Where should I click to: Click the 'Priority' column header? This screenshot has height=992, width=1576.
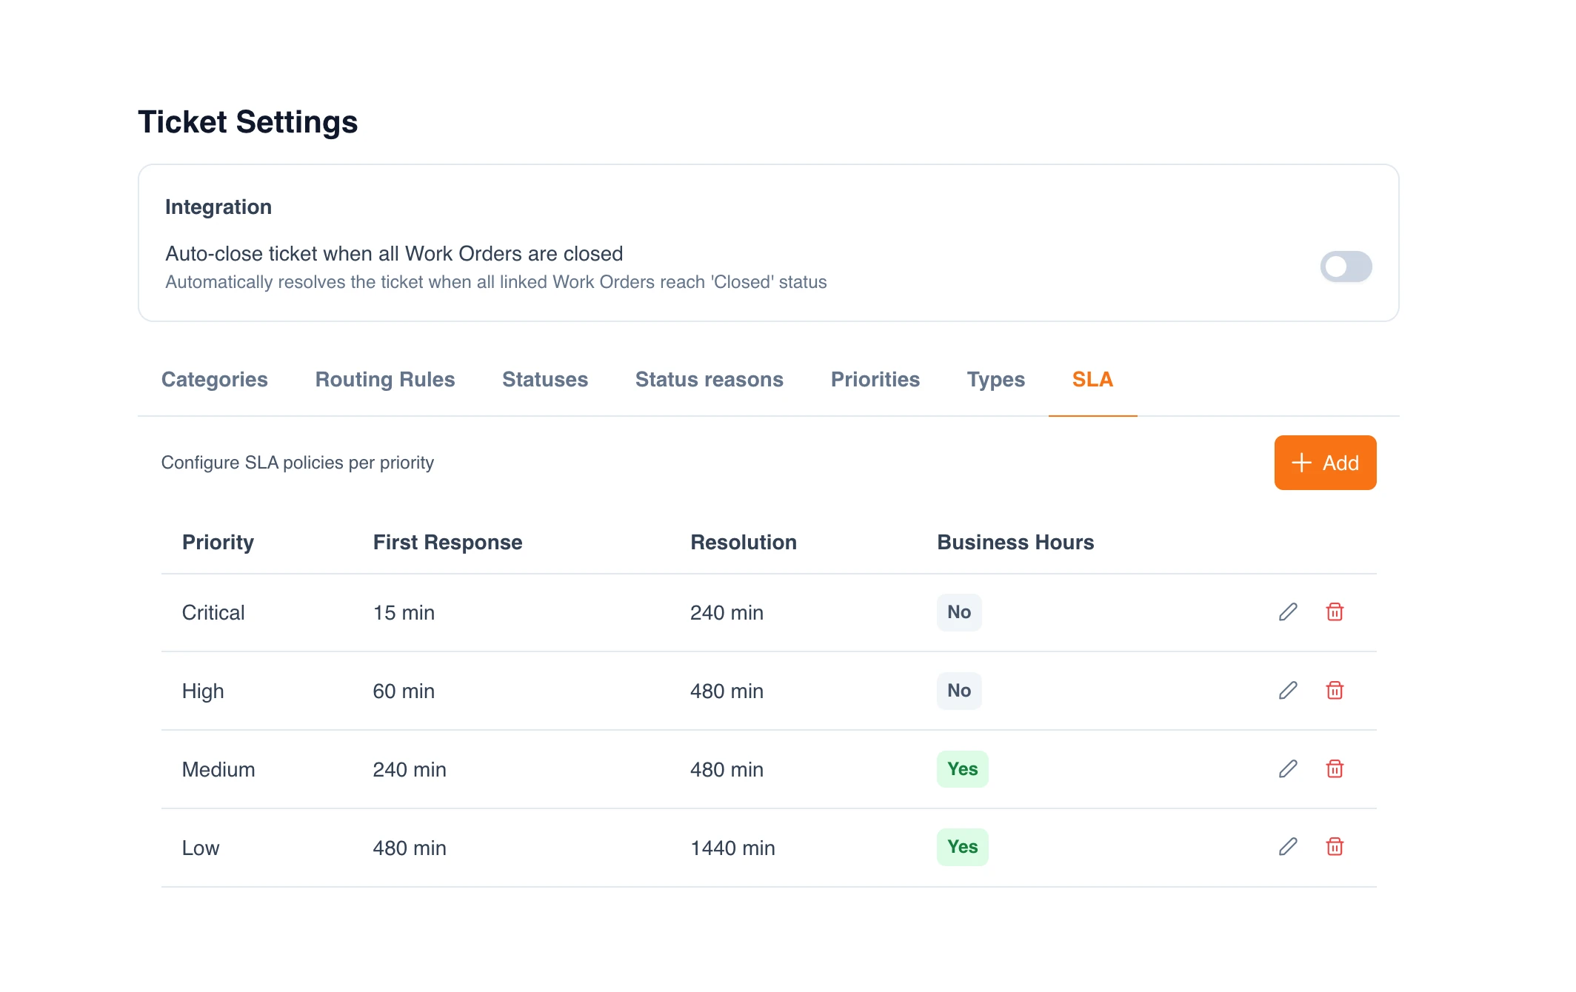coord(218,543)
